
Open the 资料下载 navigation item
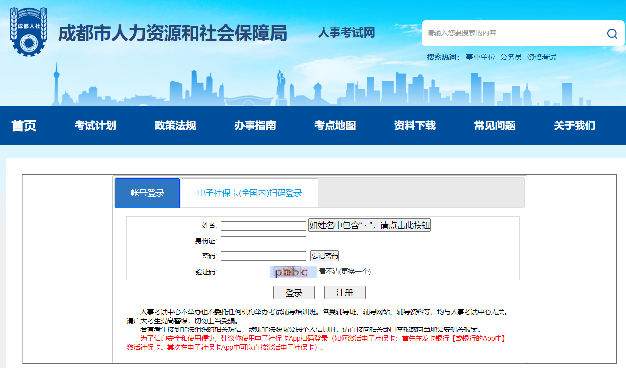pyautogui.click(x=415, y=125)
